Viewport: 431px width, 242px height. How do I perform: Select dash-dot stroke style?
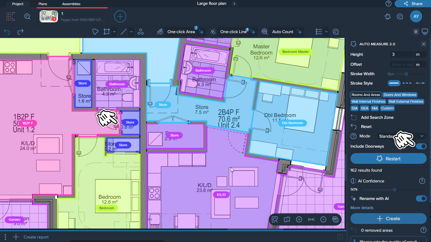click(420, 83)
